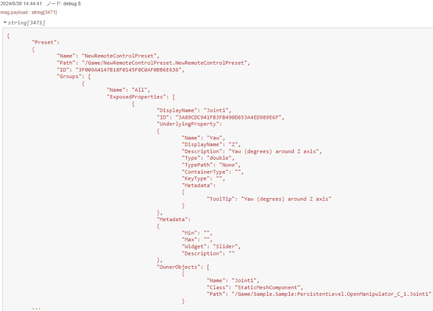The width and height of the screenshot is (433, 311).
Task: Click the "ToolTip" entry text
Action: 268,199
